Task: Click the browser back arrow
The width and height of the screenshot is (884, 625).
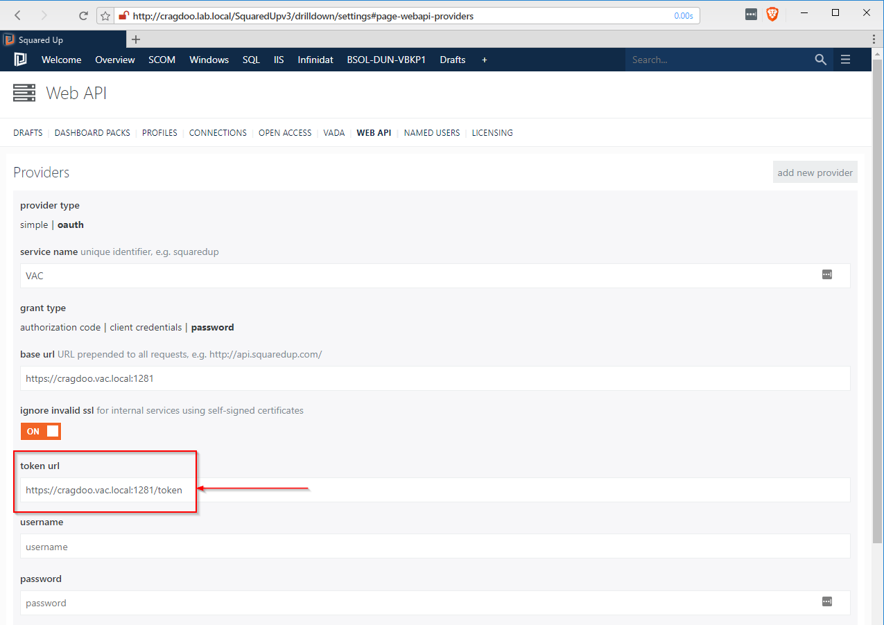Action: pyautogui.click(x=18, y=15)
